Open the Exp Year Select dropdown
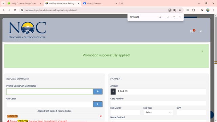This screenshot has height=122, width=217. pyautogui.click(x=158, y=113)
